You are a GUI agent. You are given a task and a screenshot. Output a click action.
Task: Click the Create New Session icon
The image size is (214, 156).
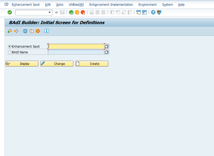click(x=138, y=12)
